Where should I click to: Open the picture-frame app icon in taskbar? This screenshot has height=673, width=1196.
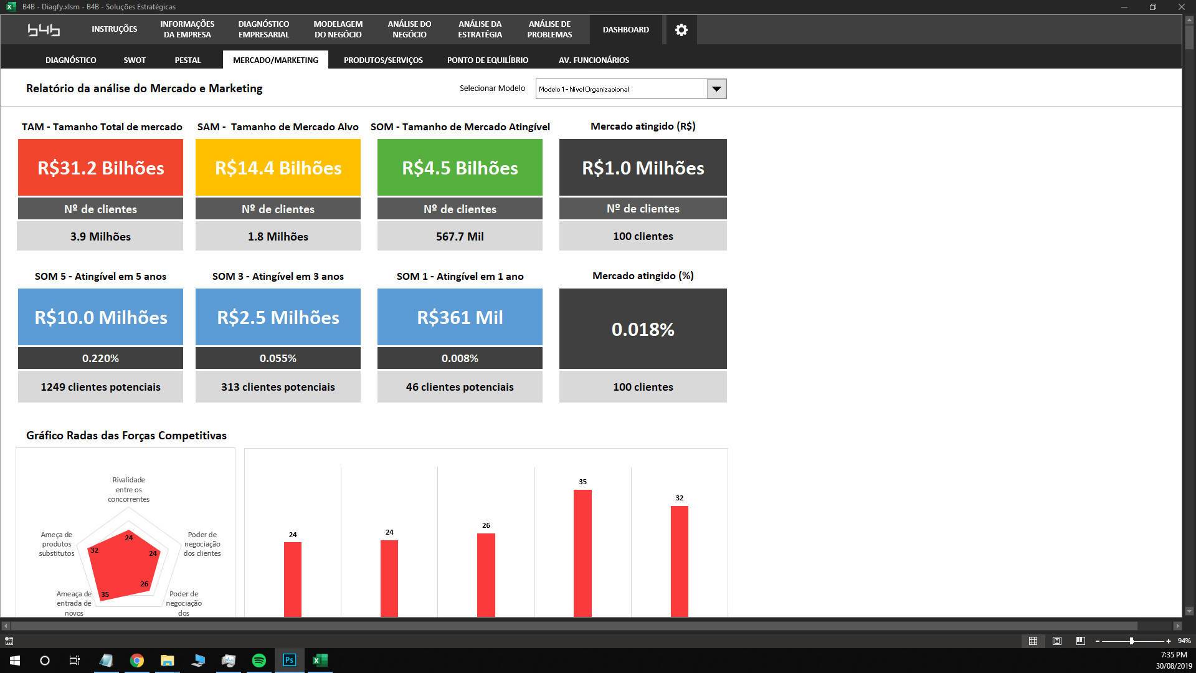pos(228,660)
